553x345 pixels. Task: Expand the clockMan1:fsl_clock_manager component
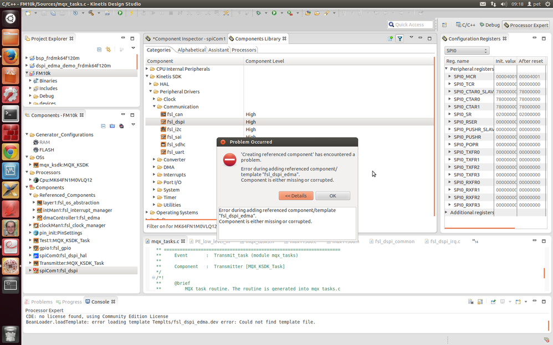[x=30, y=225]
